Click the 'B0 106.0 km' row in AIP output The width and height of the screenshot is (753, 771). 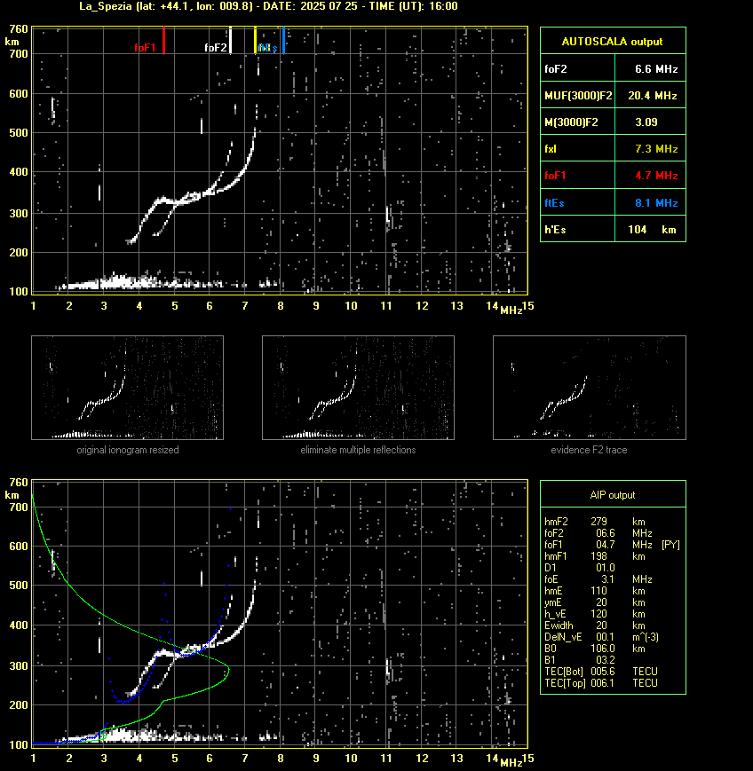(x=595, y=649)
